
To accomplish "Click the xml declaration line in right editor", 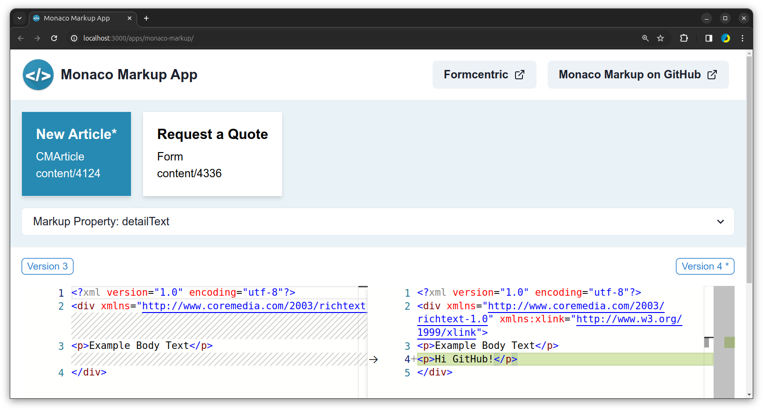I will tap(529, 292).
